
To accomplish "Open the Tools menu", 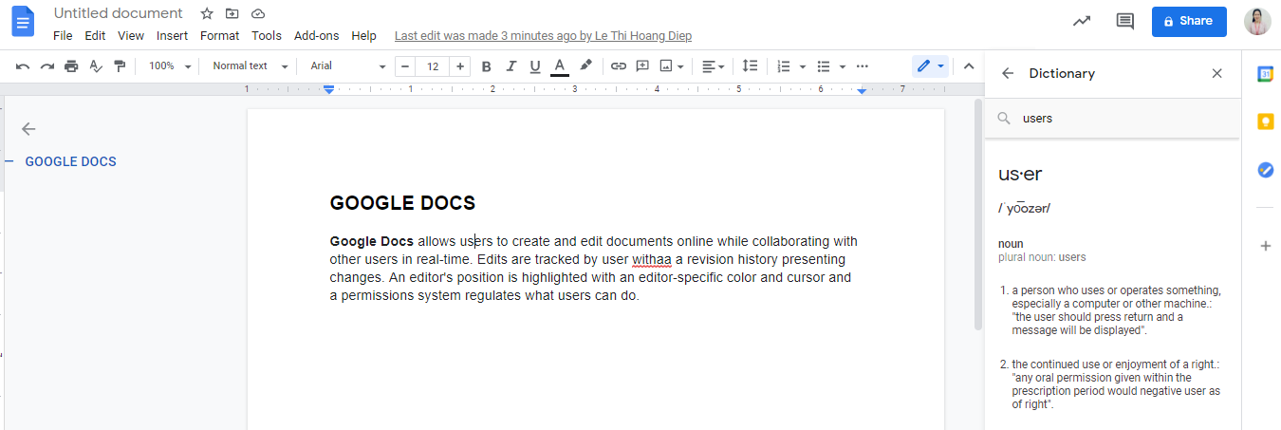I will [267, 36].
